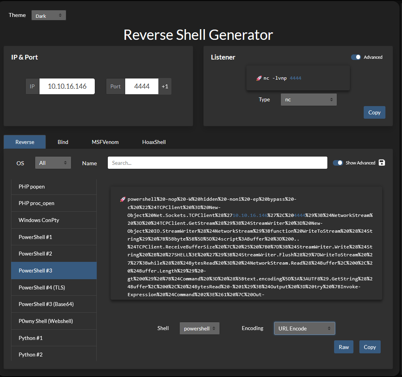This screenshot has height=377, width=402.
Task: Click the rocket icon in the listener command
Action: [x=259, y=78]
